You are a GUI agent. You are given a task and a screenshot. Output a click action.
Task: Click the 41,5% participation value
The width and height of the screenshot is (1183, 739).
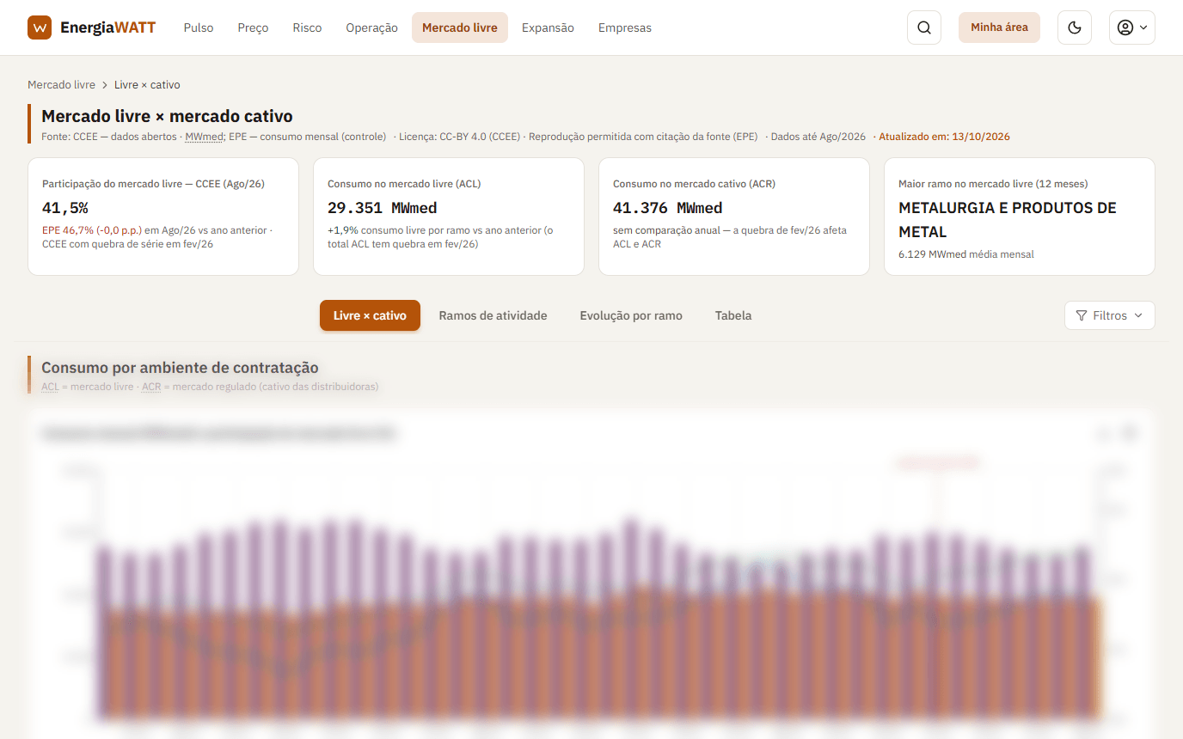(x=65, y=208)
